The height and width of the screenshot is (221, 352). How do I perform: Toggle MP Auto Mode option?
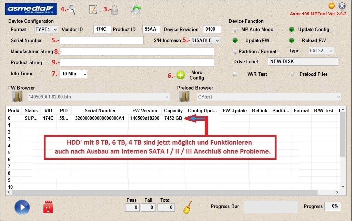coord(235,29)
